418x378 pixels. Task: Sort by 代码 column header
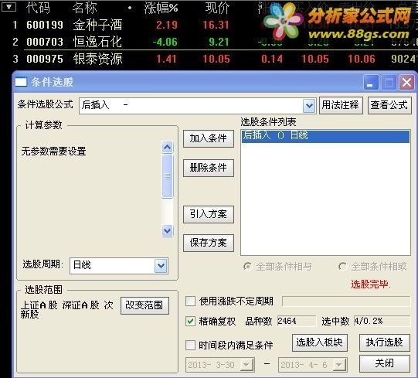pyautogui.click(x=38, y=8)
